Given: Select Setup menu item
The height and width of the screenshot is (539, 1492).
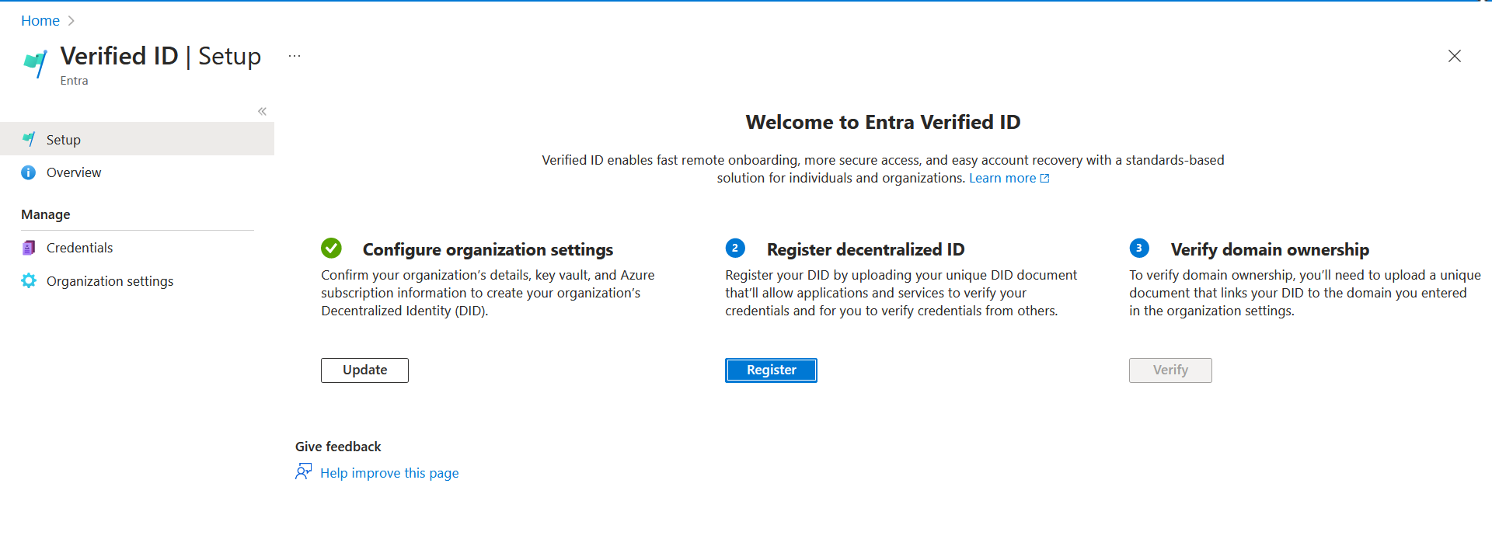Looking at the screenshot, I should click(x=137, y=139).
